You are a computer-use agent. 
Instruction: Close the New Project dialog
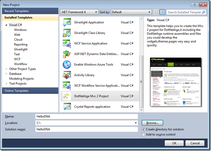click(x=203, y=5)
